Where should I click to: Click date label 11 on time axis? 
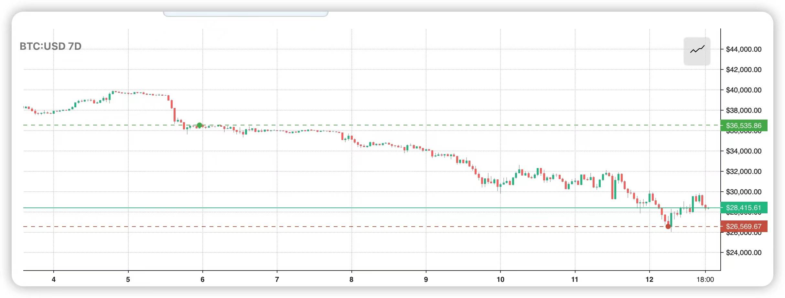click(575, 279)
